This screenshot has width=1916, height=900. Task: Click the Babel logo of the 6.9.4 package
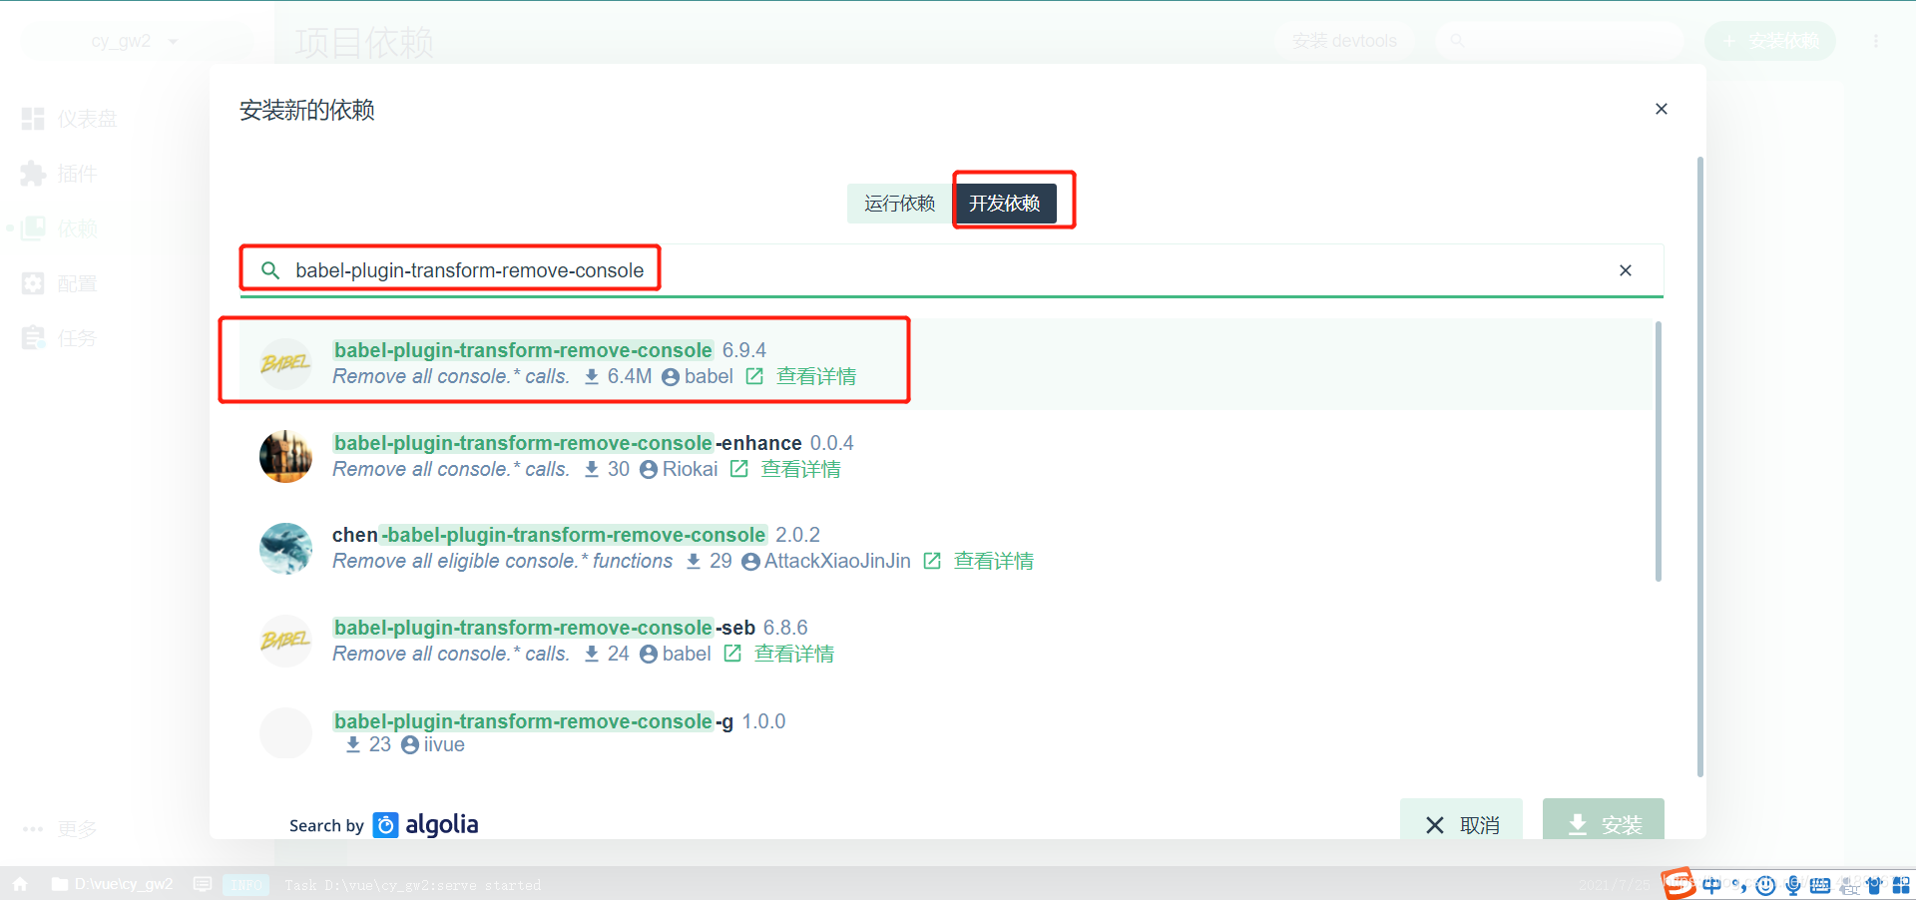(285, 363)
